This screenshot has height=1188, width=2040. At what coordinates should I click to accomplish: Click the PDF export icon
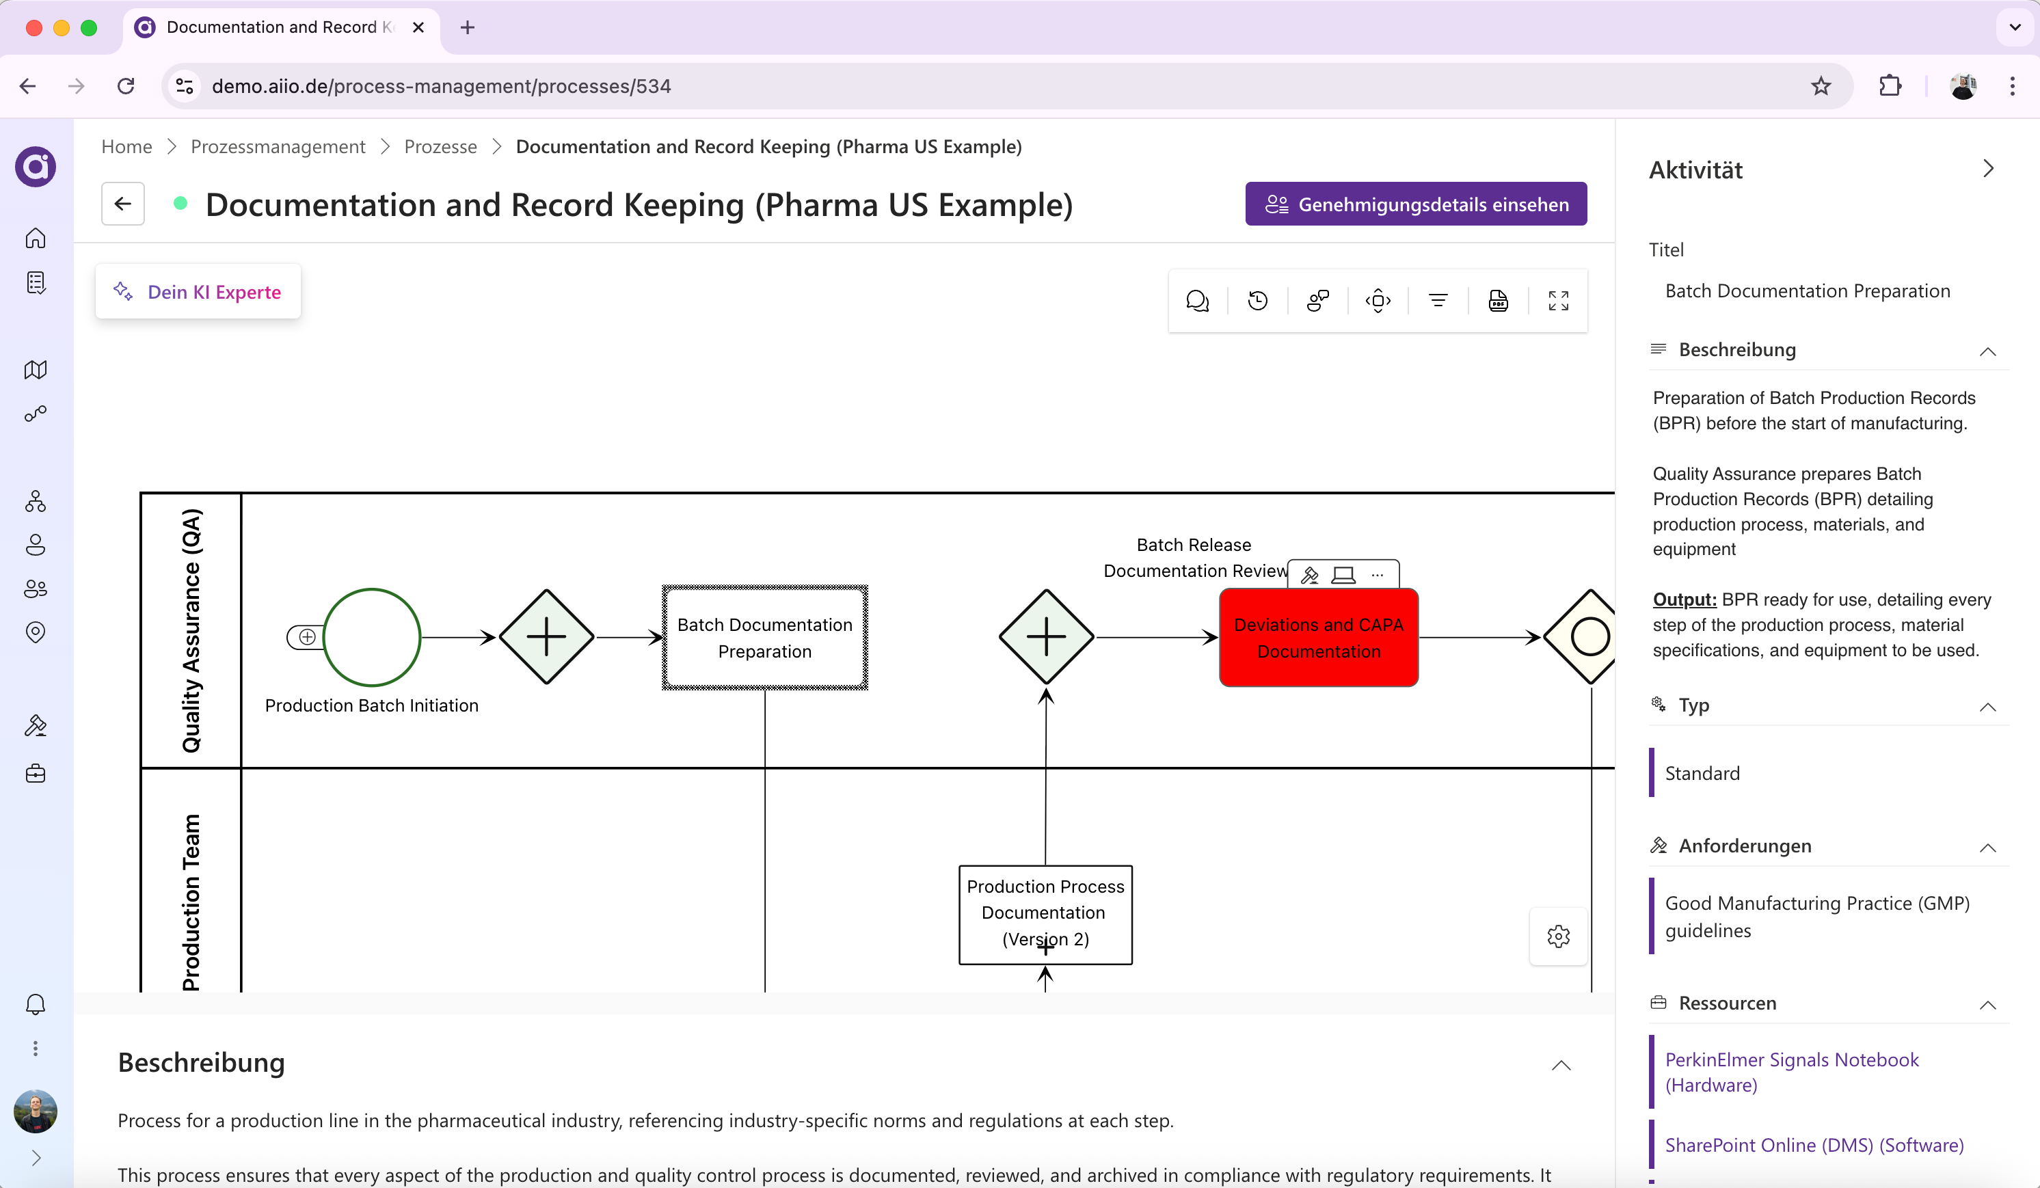1498,301
